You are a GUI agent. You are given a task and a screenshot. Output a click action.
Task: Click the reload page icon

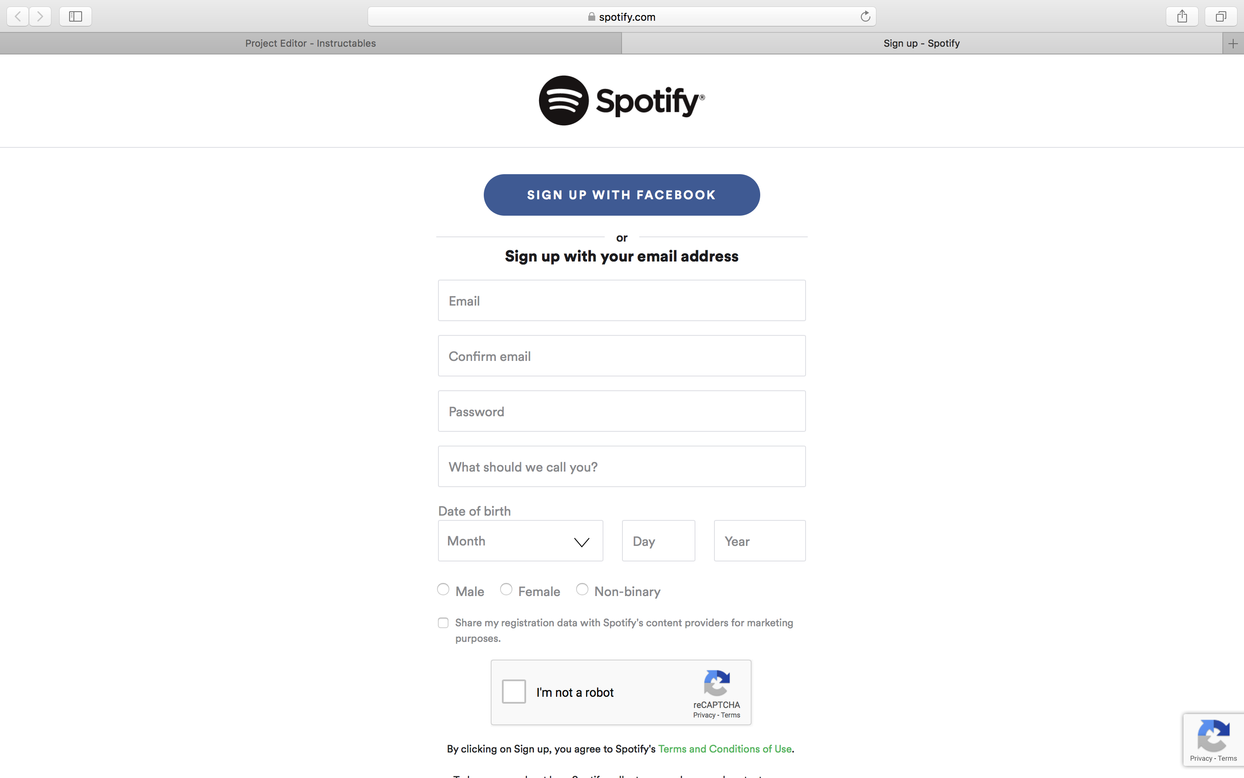point(865,16)
